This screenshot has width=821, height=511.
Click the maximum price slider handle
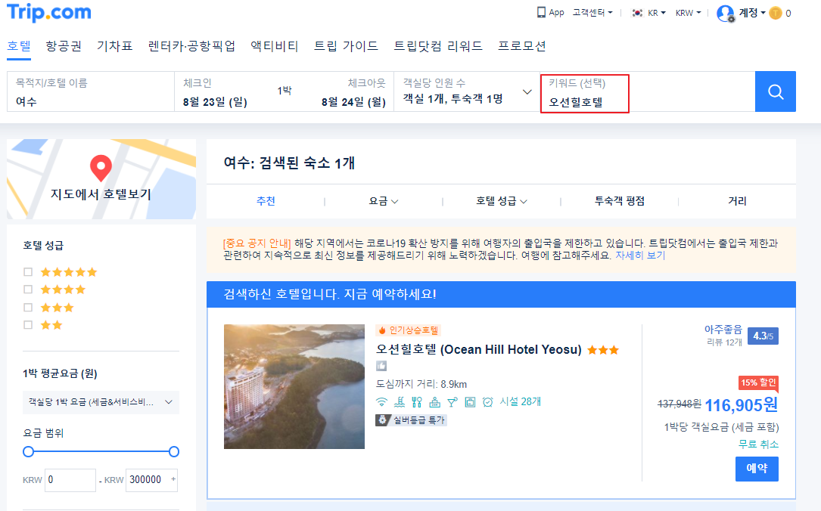click(174, 451)
